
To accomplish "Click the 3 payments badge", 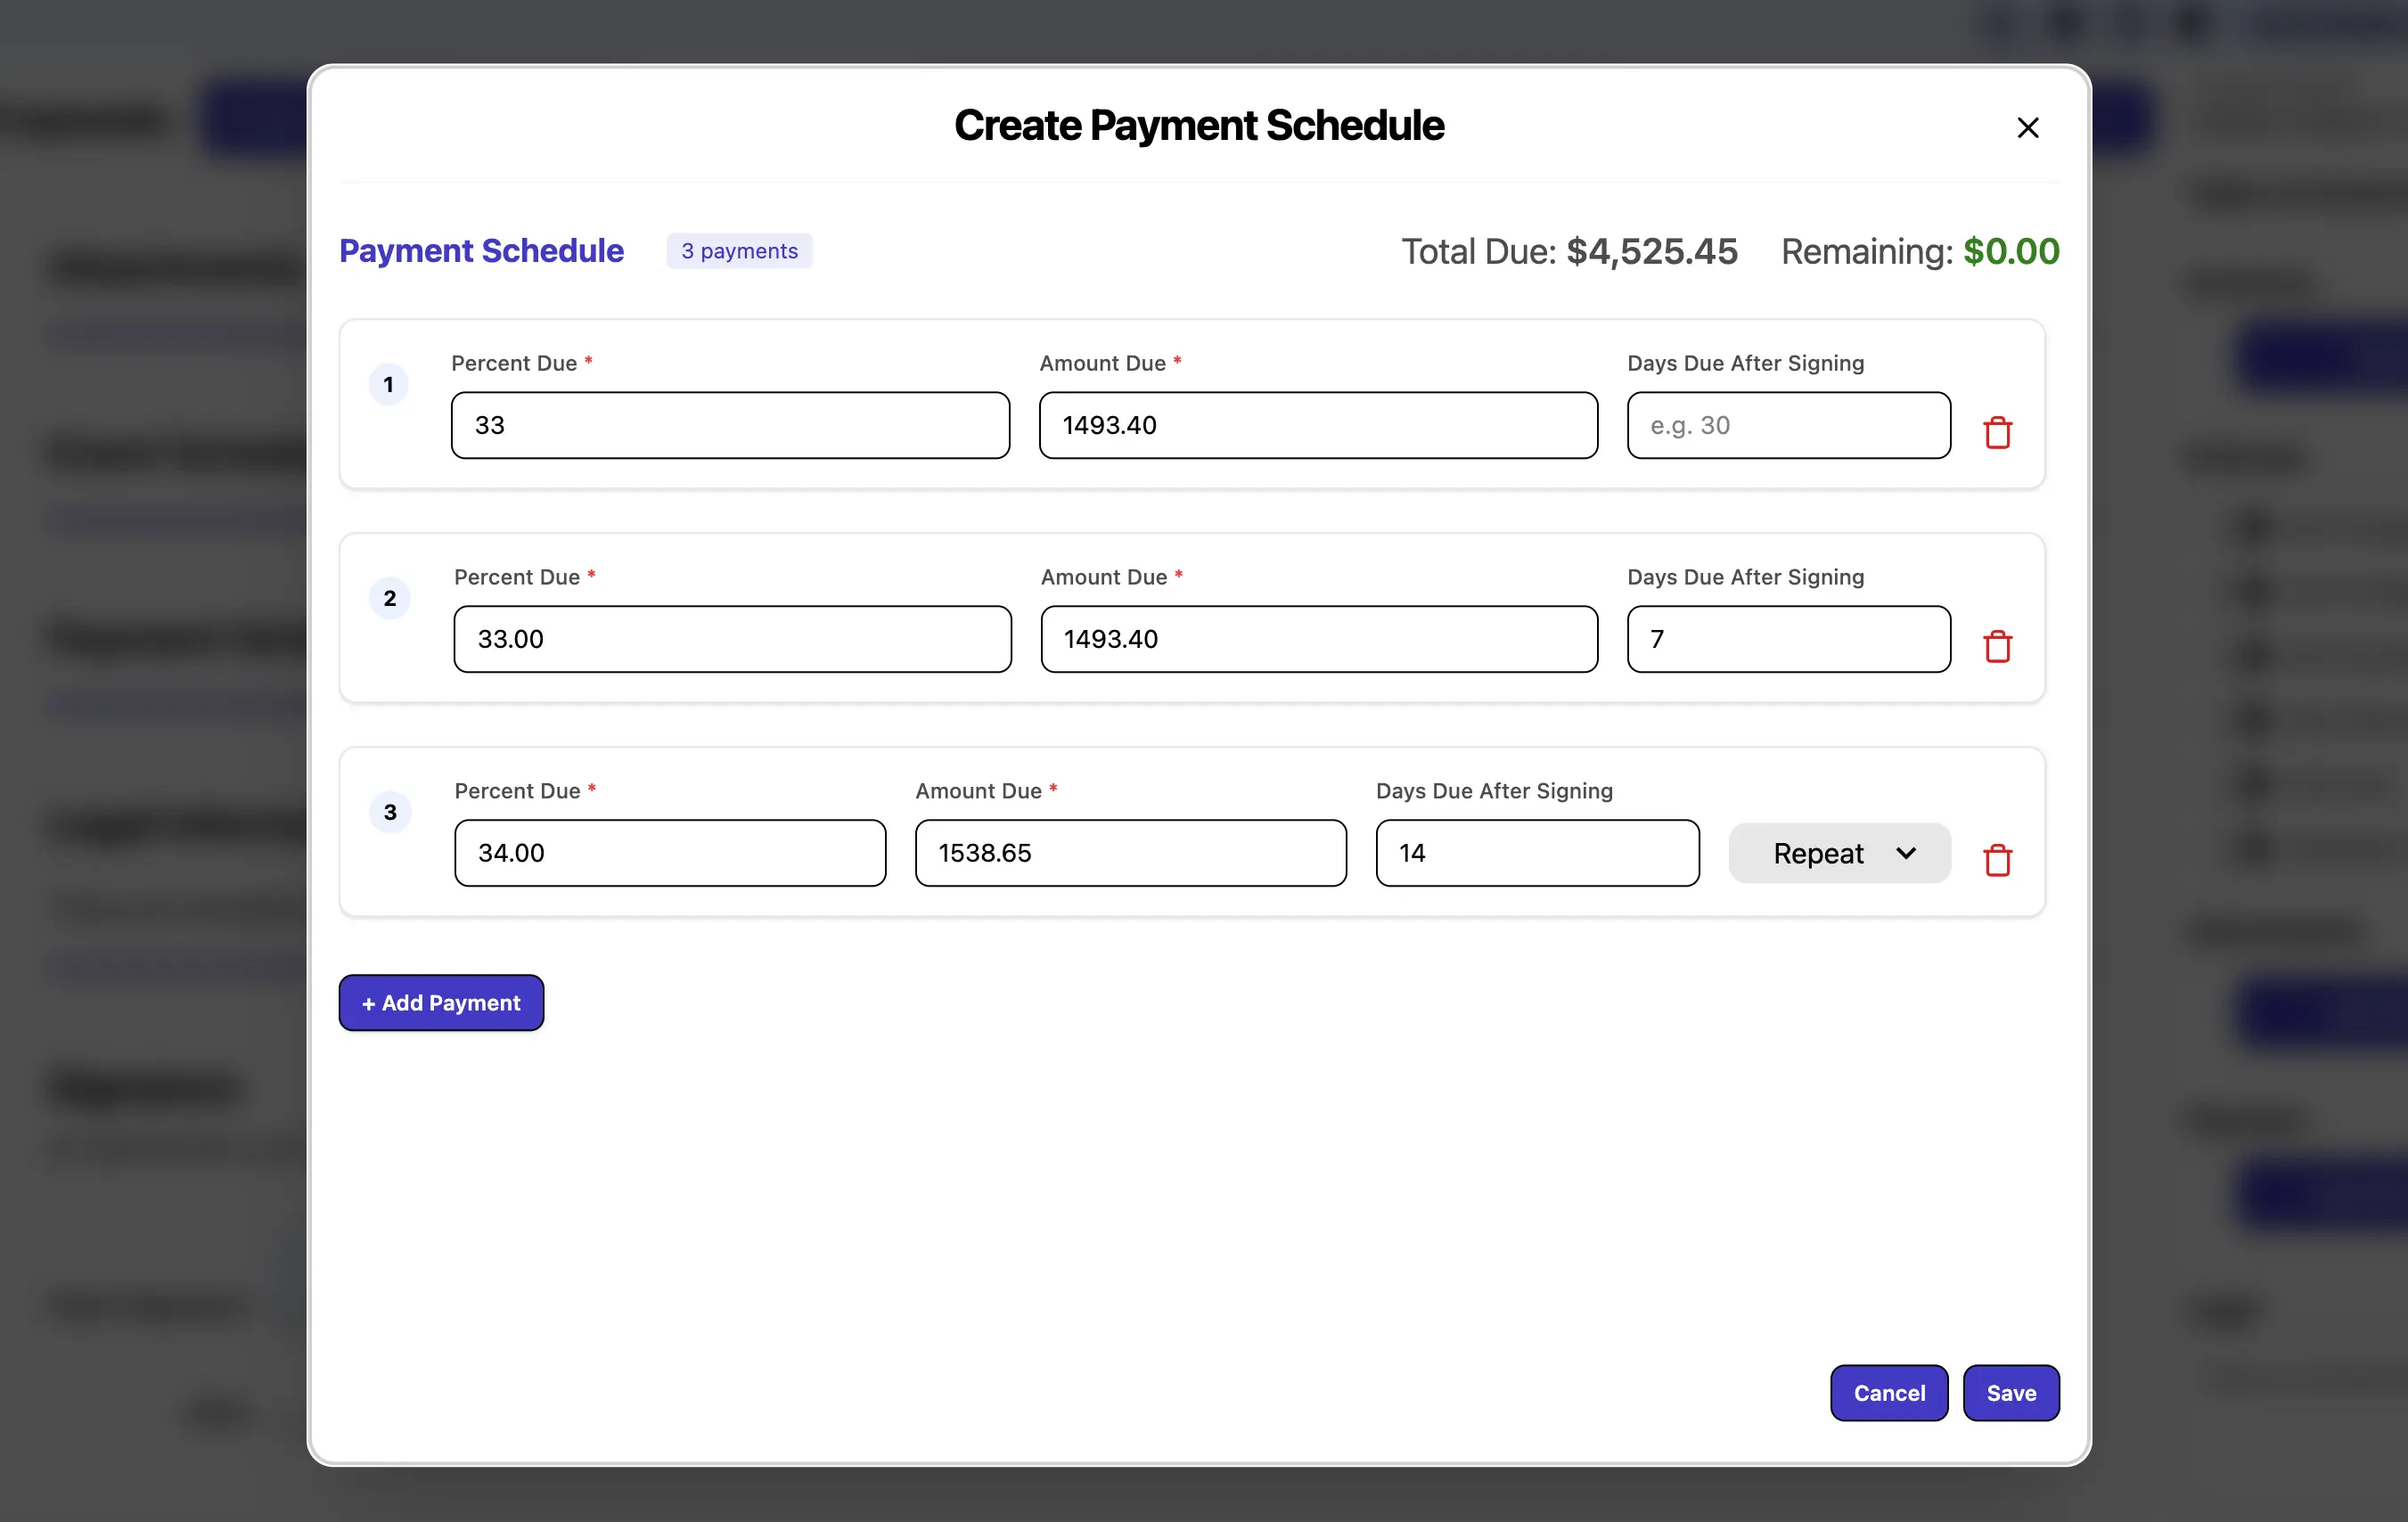I will (x=739, y=251).
